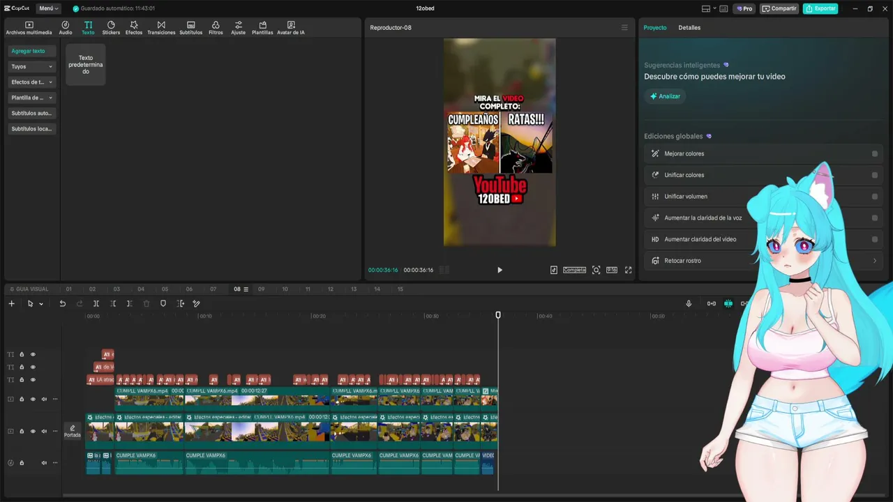
Task: Click the magic edit wand icon
Action: pyautogui.click(x=197, y=303)
